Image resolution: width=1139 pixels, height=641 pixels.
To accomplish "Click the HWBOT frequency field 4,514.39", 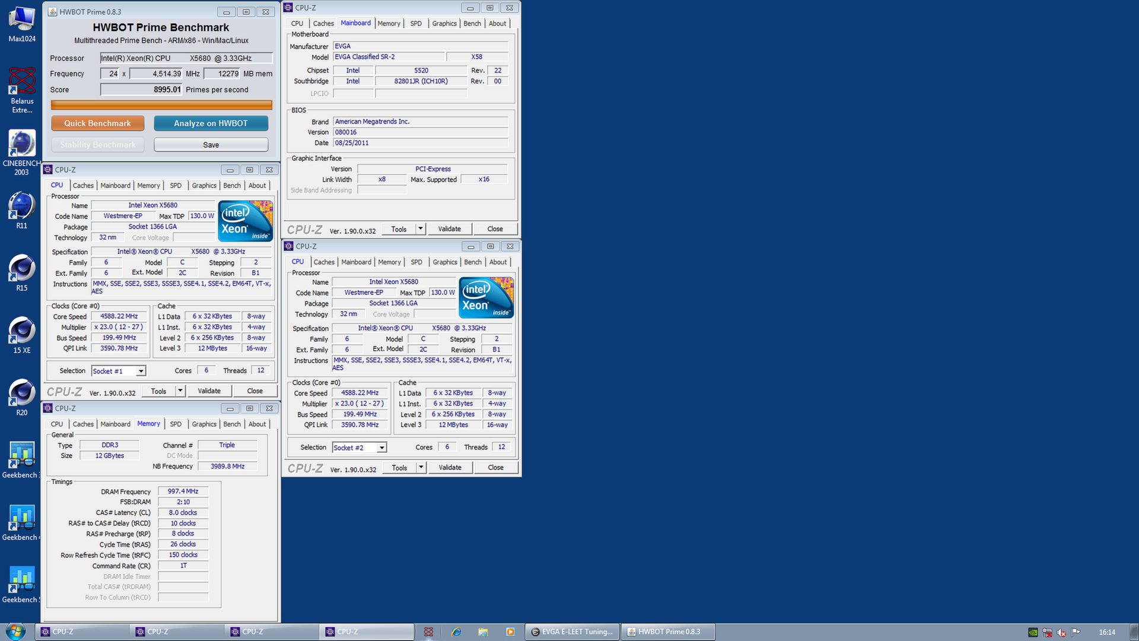I will click(156, 74).
